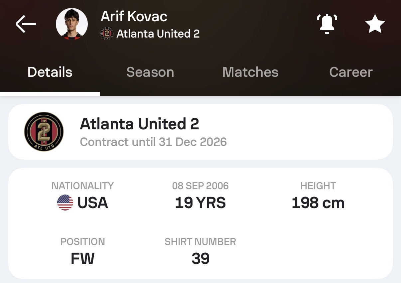The width and height of the screenshot is (401, 283).
Task: Toggle the favorite star icon
Action: coord(375,24)
